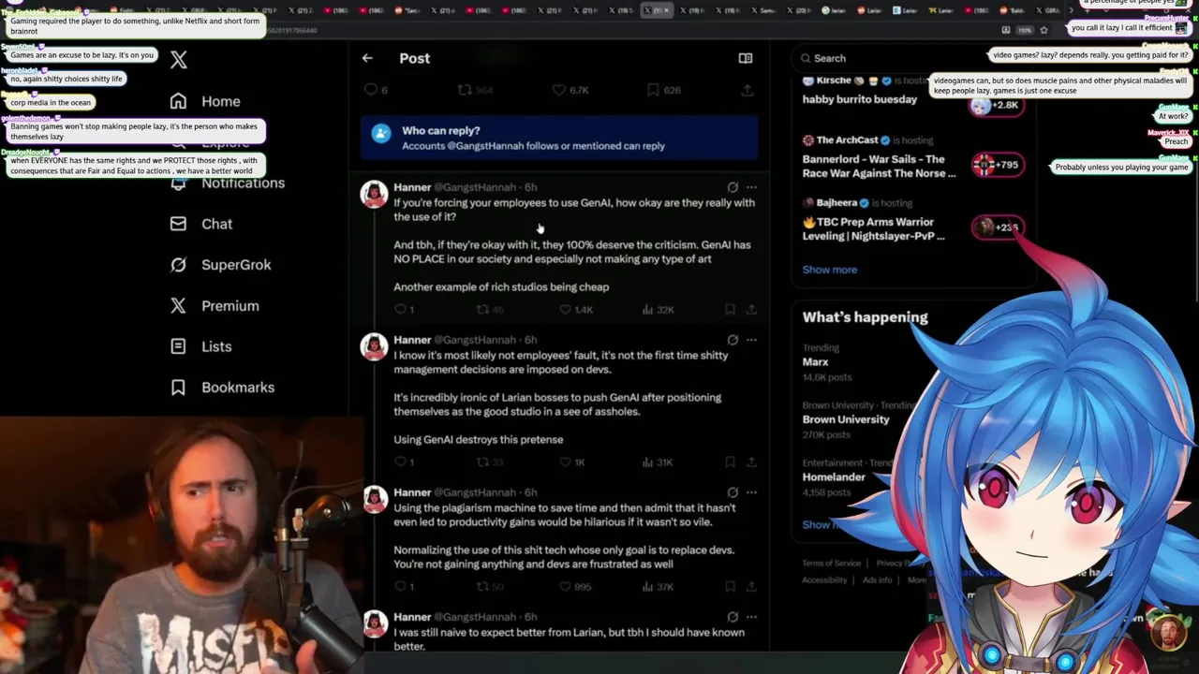The height and width of the screenshot is (674, 1199).
Task: Click Grok icon on still naive post
Action: (733, 617)
